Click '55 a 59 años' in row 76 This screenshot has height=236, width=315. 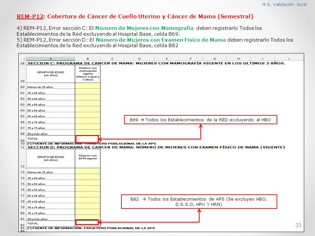coord(36,190)
